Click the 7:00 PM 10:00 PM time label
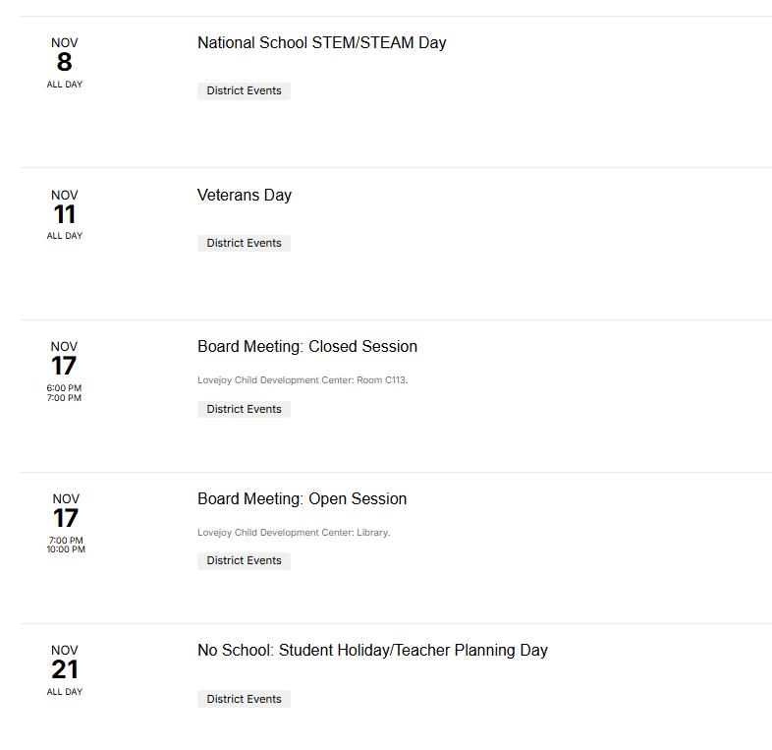Image resolution: width=772 pixels, height=750 pixels. tap(66, 545)
